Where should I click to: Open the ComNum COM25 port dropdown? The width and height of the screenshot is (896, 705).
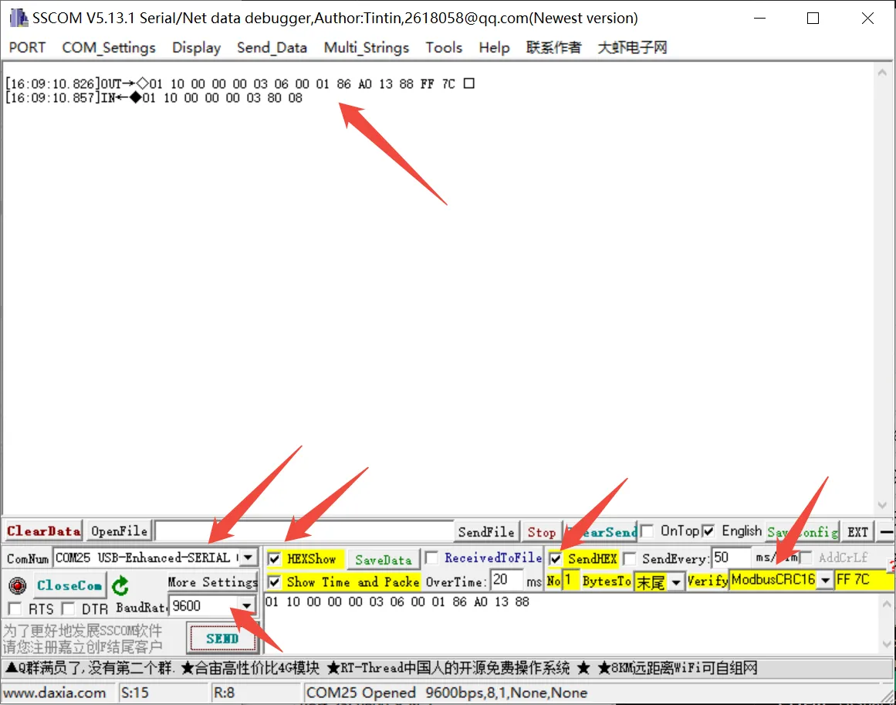(247, 558)
